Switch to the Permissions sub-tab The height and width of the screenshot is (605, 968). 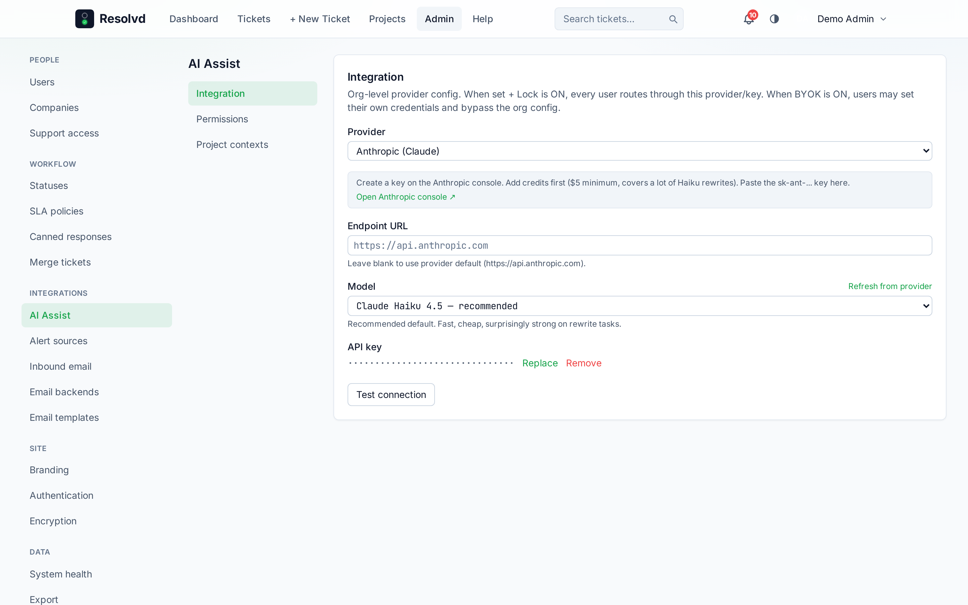pyautogui.click(x=252, y=119)
